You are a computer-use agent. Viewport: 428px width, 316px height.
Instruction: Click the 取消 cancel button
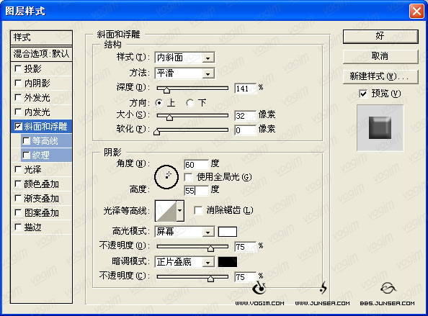point(380,56)
